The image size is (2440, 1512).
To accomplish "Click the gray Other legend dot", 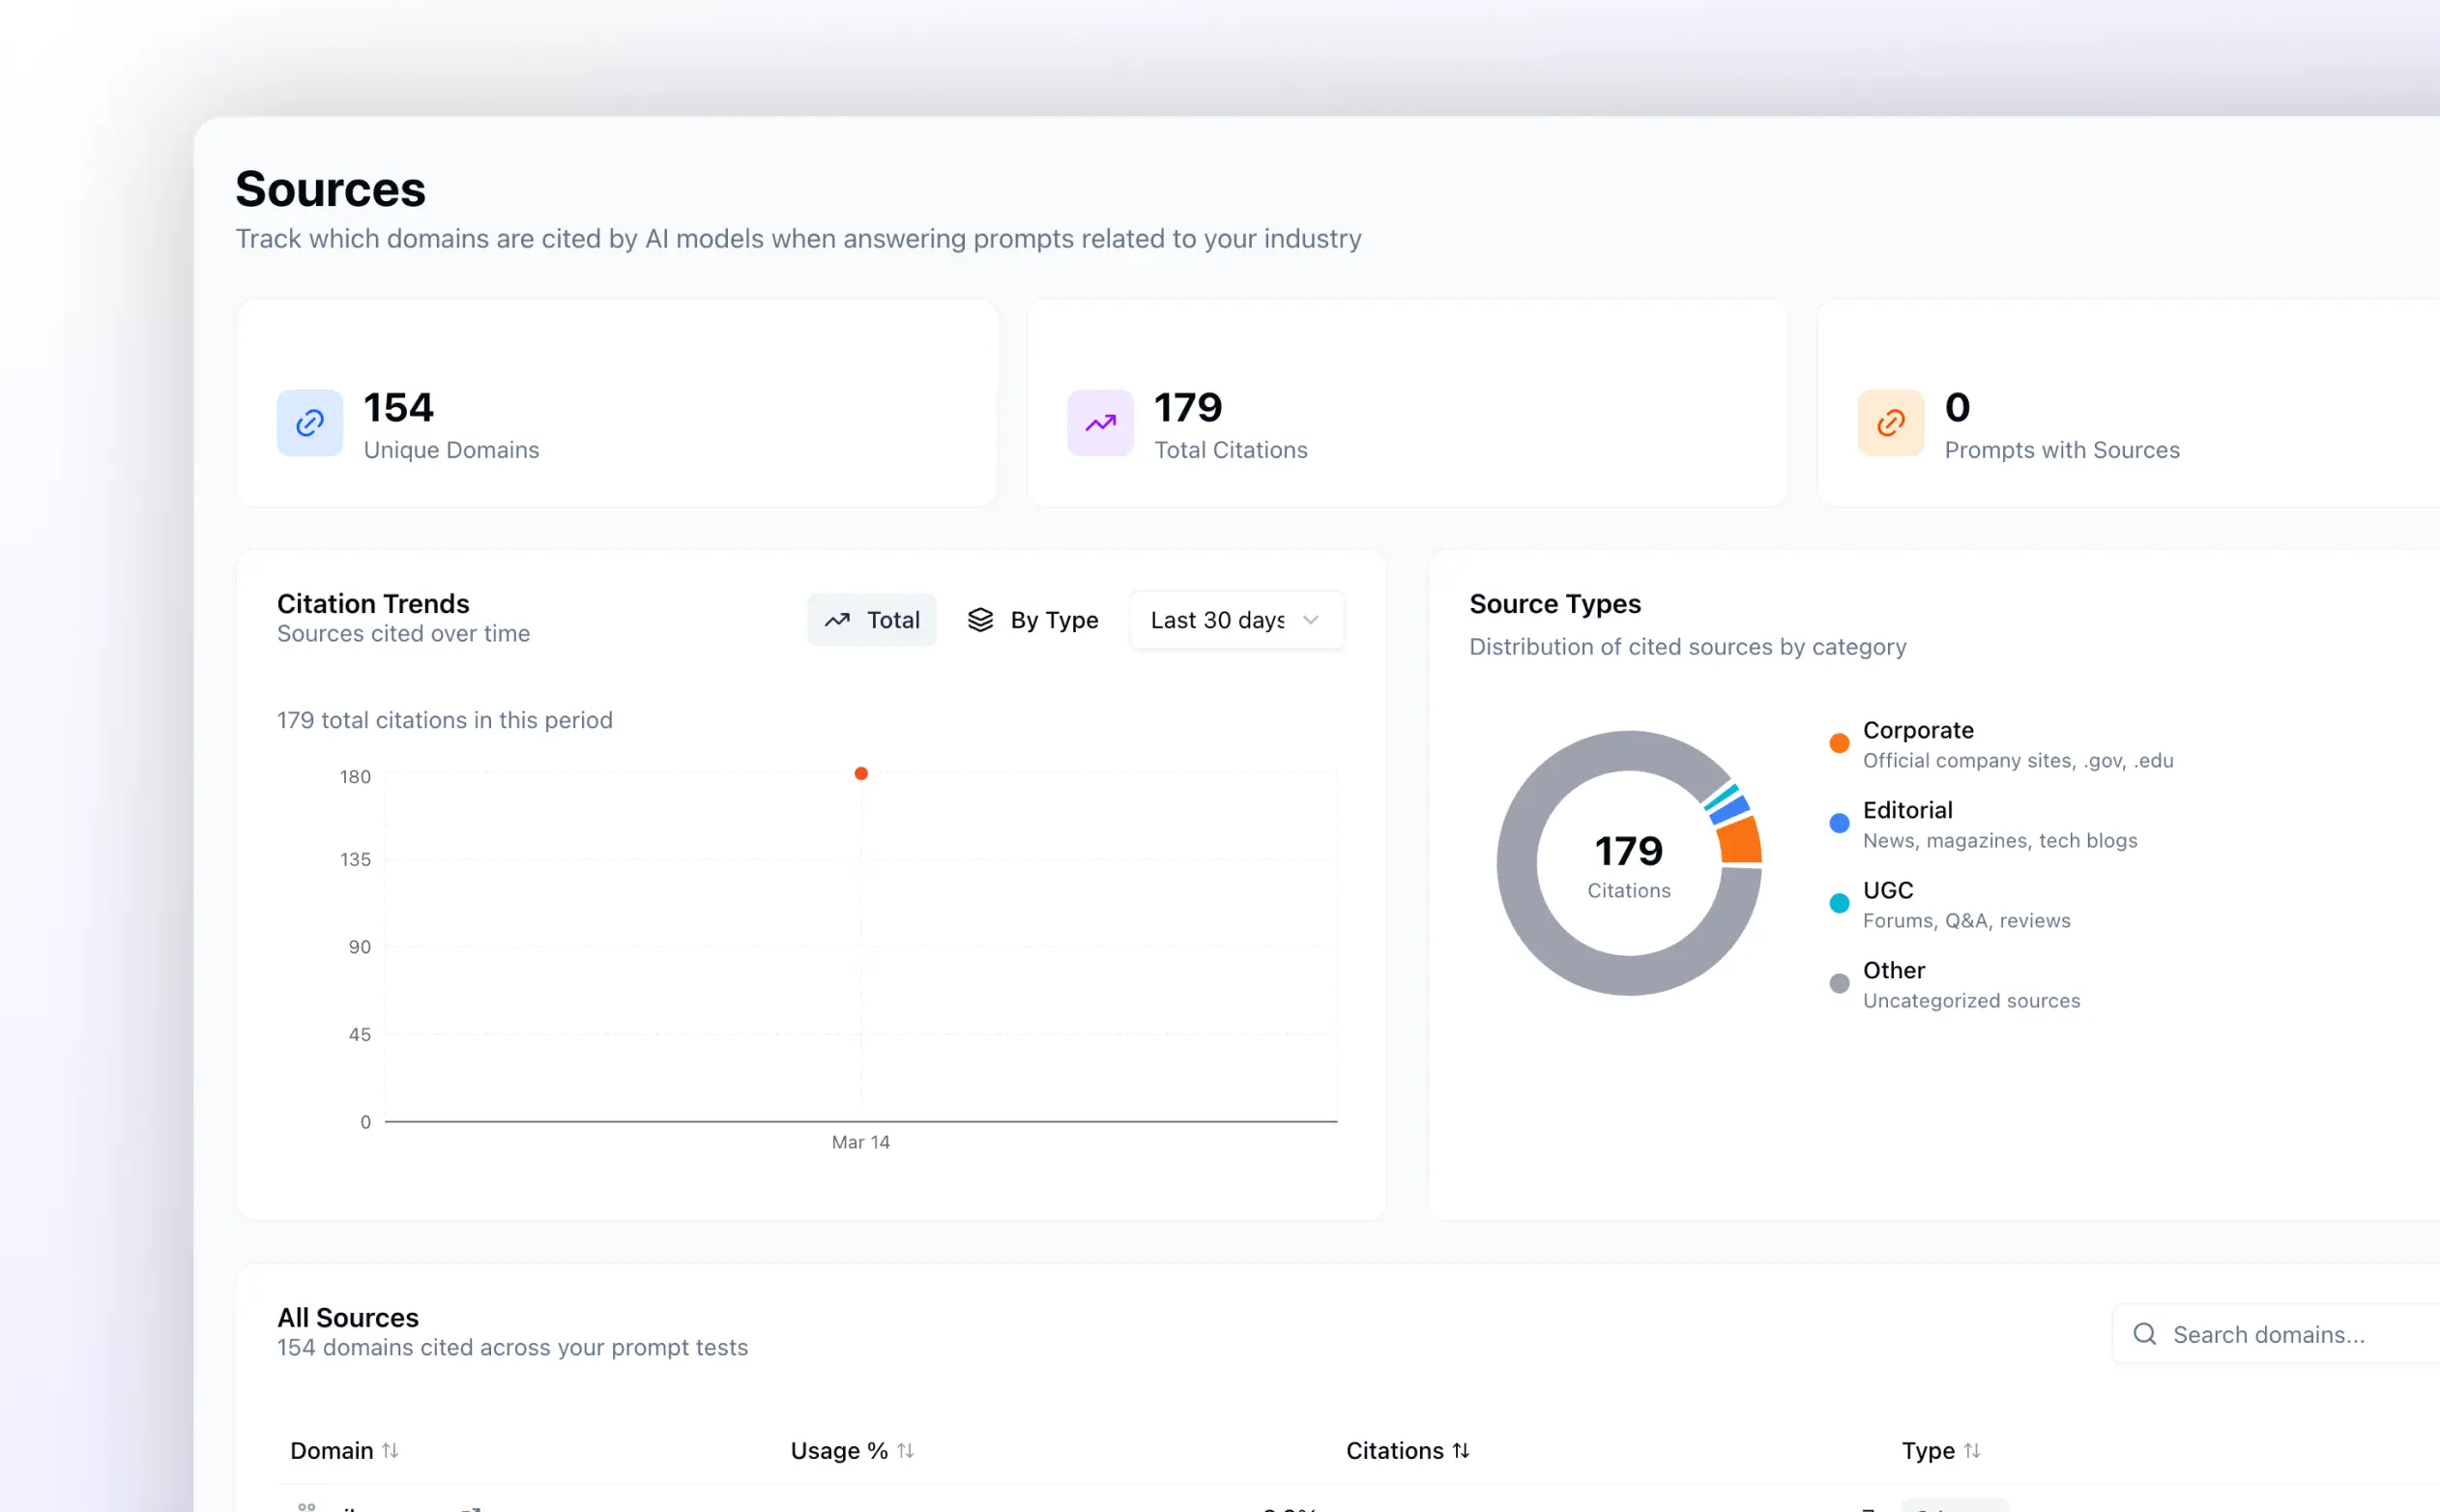I will click(x=1839, y=983).
